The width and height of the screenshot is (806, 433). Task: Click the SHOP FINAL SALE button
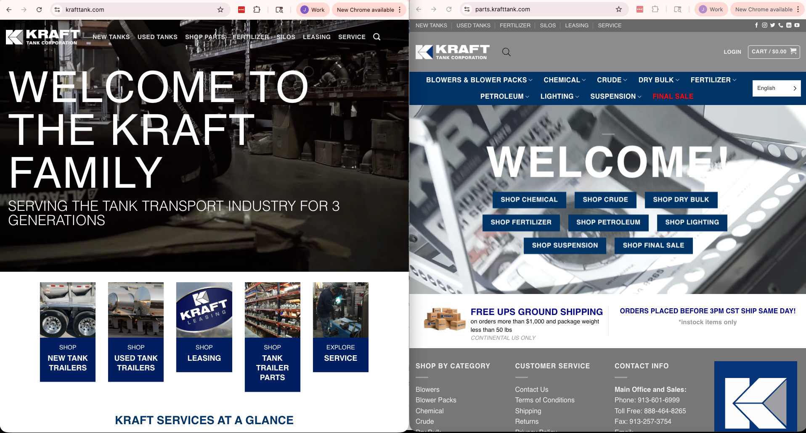tap(654, 246)
